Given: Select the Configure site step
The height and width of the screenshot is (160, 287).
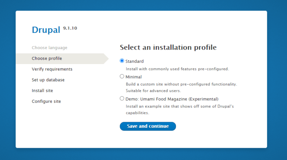Looking at the screenshot, I should (46, 101).
